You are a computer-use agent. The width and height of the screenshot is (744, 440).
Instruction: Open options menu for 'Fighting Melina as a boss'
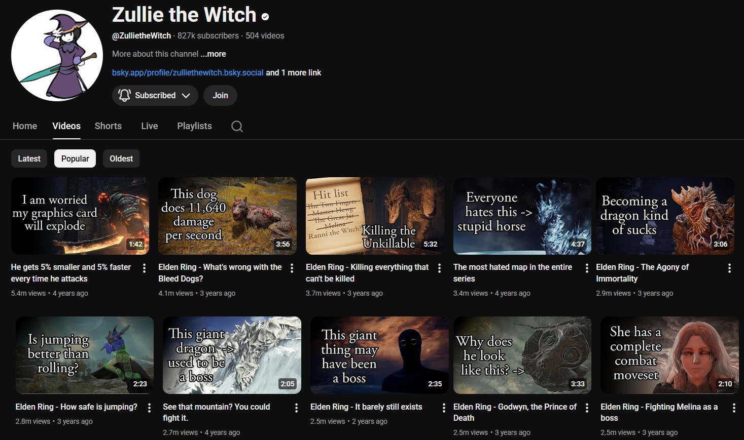734,408
